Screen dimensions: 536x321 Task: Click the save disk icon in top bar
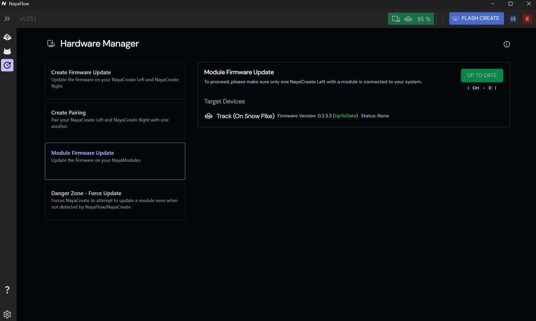513,19
